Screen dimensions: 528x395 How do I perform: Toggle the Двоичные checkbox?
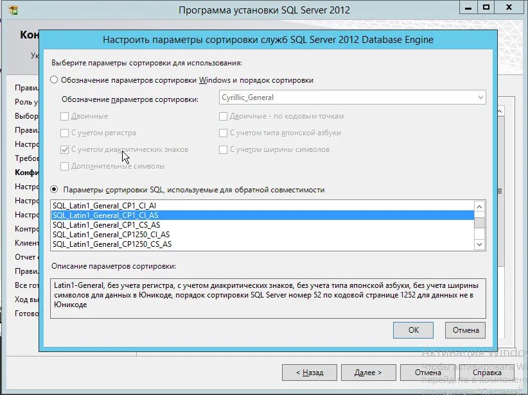[x=64, y=116]
